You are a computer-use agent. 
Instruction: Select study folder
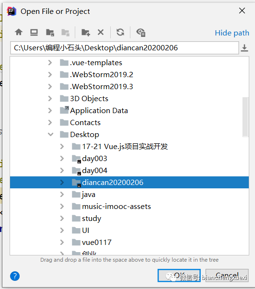coord(92,219)
